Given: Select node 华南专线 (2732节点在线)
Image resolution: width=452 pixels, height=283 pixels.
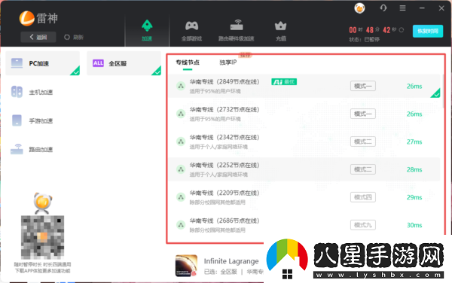Looking at the screenshot, I should [304, 114].
